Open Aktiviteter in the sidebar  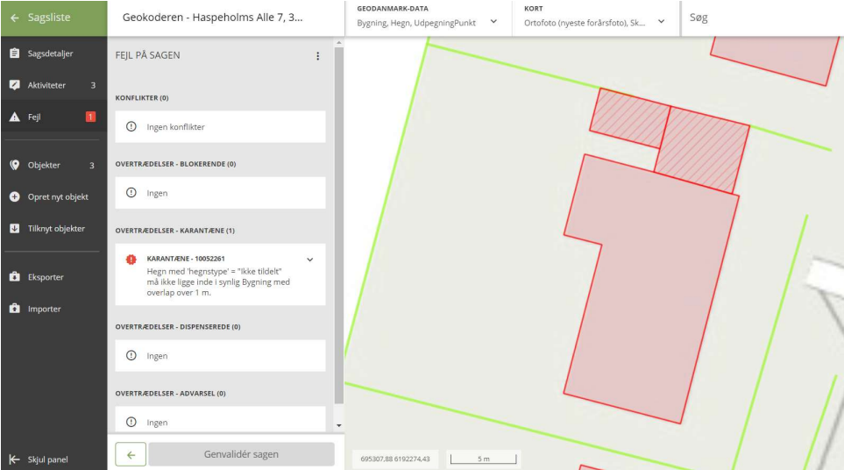click(x=46, y=85)
